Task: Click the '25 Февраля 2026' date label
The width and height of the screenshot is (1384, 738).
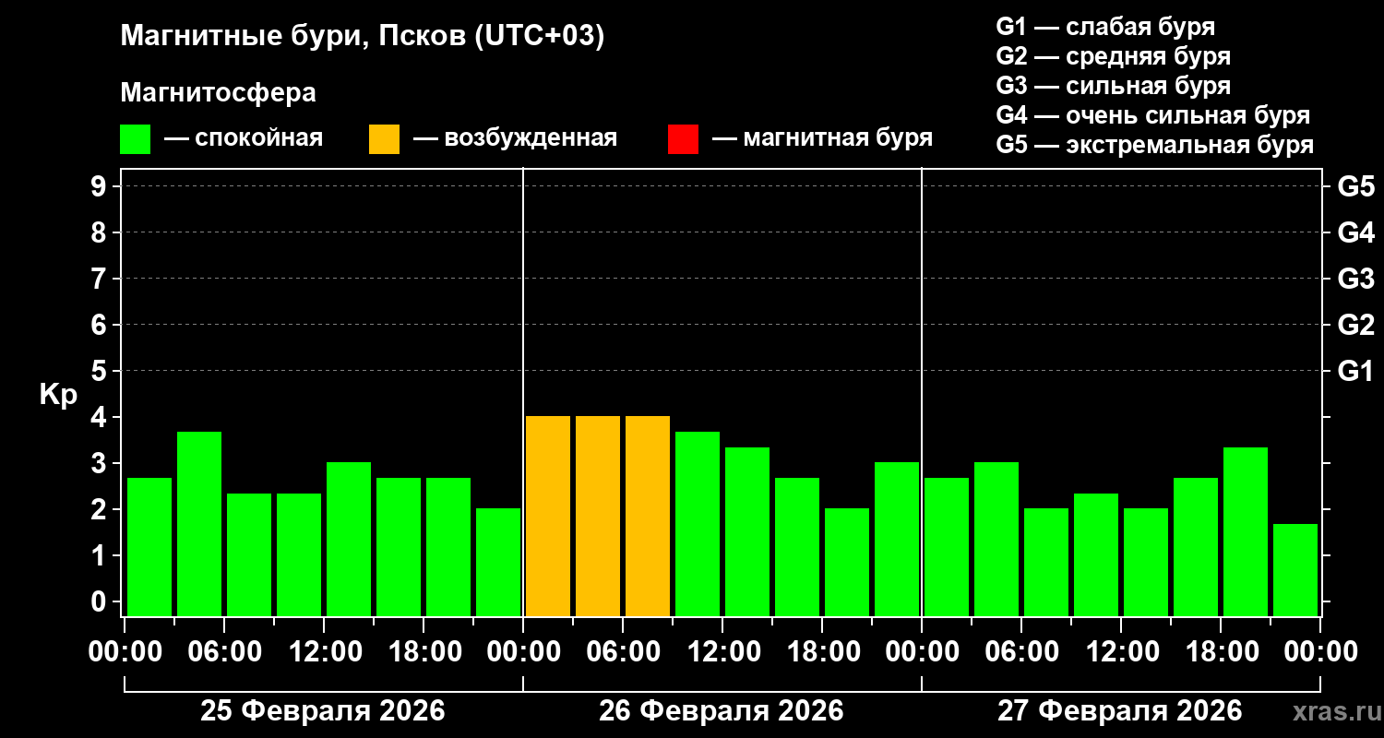Action: (323, 711)
